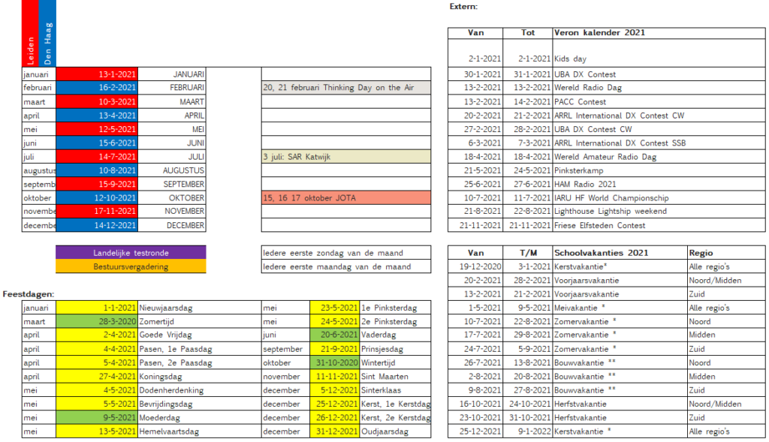Select the purple Landelijke testronde cell
Viewport: 769px width, 442px height.
click(x=130, y=253)
